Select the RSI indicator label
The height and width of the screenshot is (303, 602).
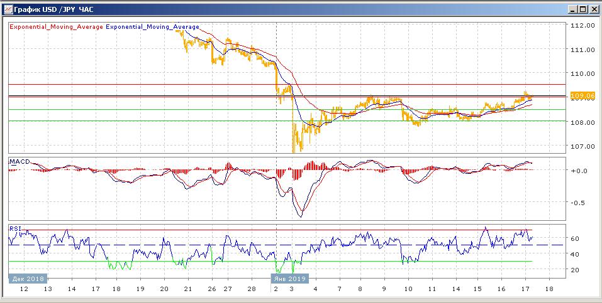point(14,228)
